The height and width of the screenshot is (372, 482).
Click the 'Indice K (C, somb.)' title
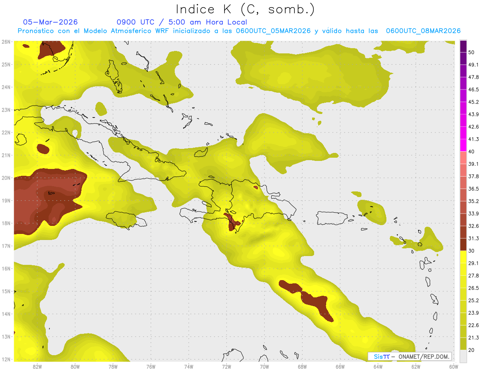[245, 10]
